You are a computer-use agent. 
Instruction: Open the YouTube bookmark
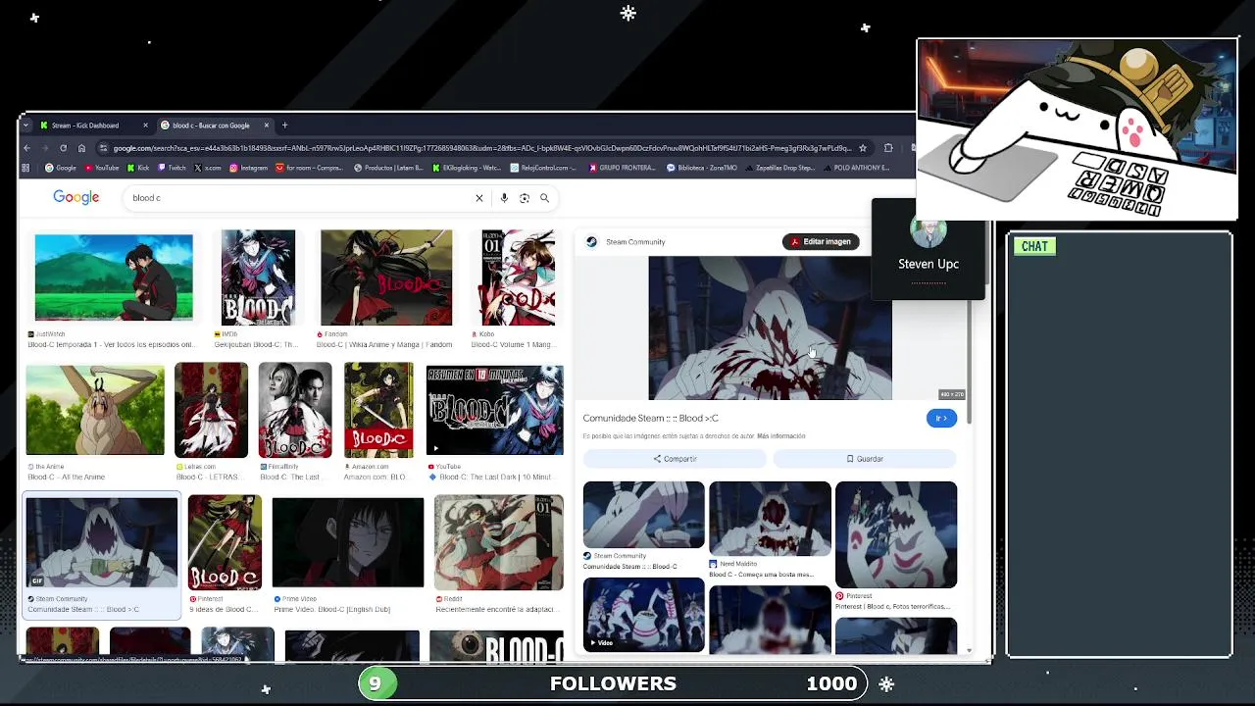tap(102, 168)
